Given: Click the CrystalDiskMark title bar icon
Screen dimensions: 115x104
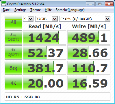Looking at the screenshot, I should click(4, 4).
